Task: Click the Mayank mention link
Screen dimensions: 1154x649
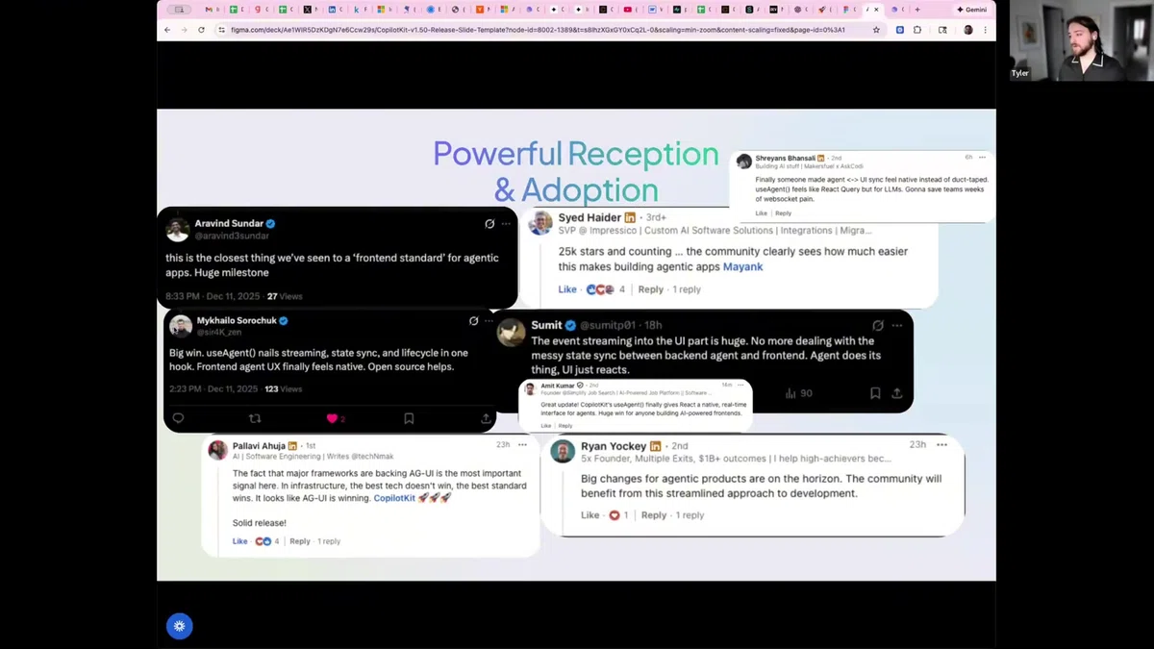Action: [x=742, y=266]
